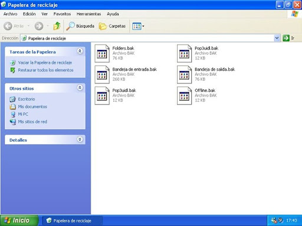Click the restore all items green icon

coord(13,70)
